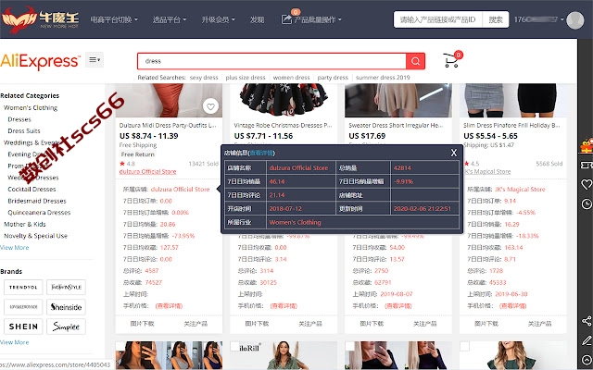
Task: Click the user avatar icon
Action: coord(574,20)
